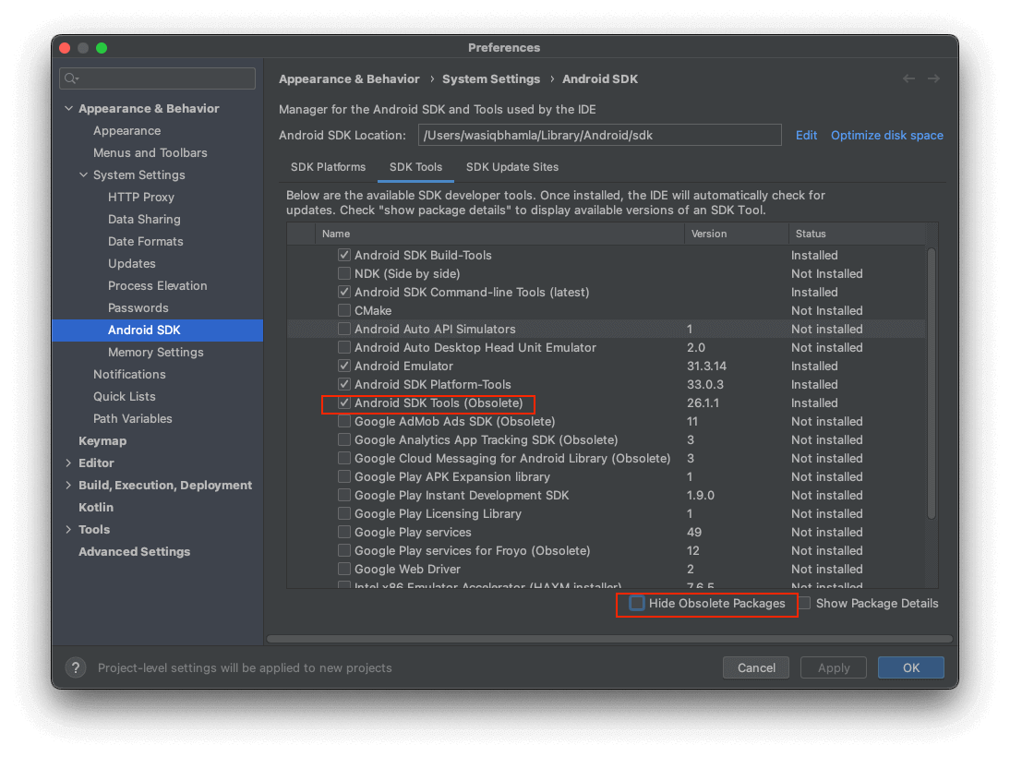The height and width of the screenshot is (757, 1010).
Task: Uncheck the Android Emulator package
Action: coord(345,366)
